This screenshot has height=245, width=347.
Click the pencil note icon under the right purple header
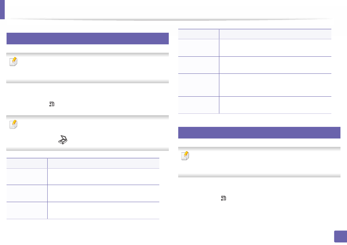click(x=185, y=156)
